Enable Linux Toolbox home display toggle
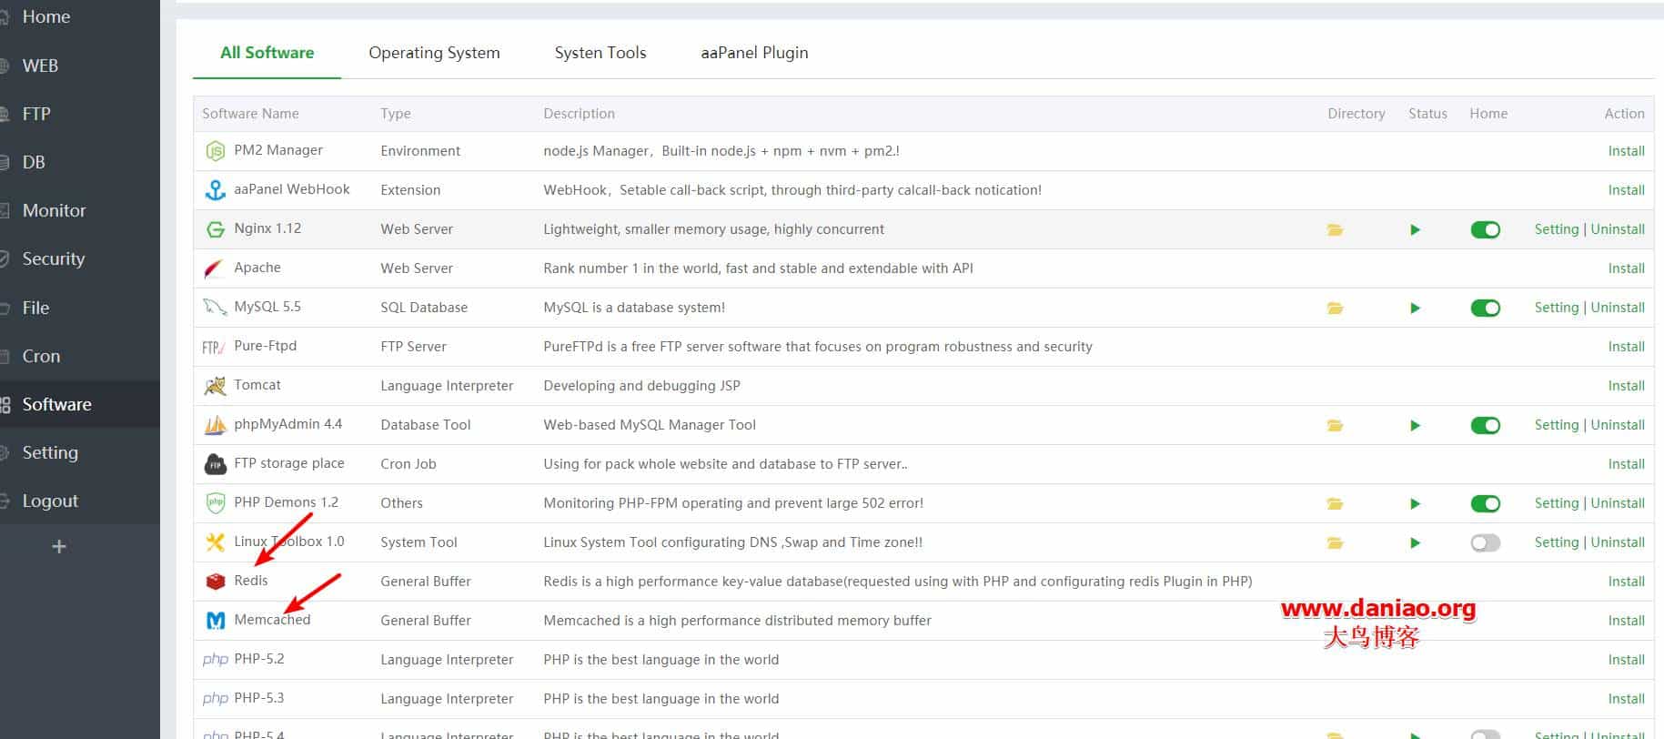The height and width of the screenshot is (739, 1664). click(1485, 543)
